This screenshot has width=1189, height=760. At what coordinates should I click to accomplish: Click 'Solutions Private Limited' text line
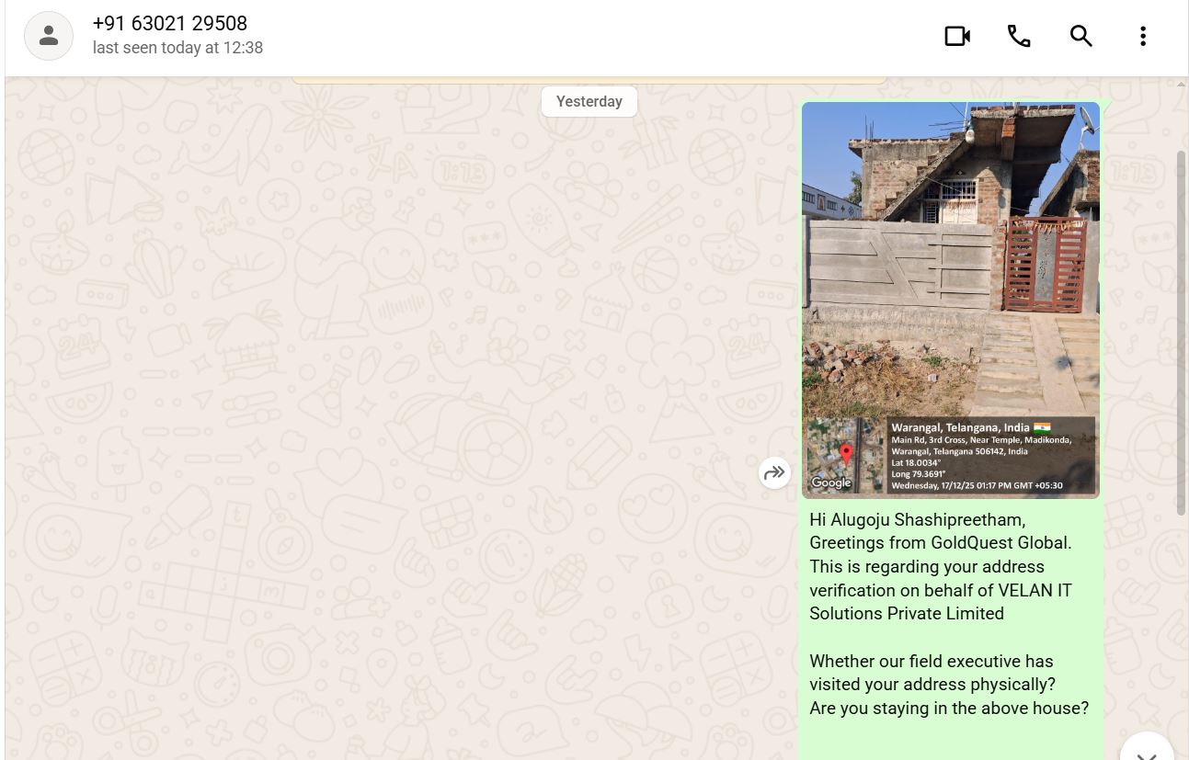pos(907,614)
